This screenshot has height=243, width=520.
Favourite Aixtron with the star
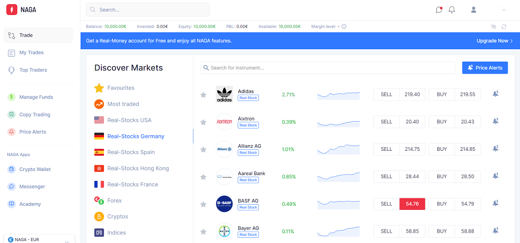click(203, 122)
